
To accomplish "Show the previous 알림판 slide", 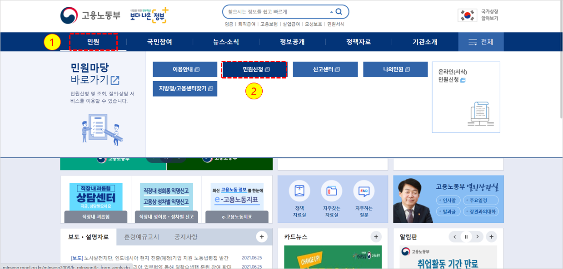I will tap(454, 237).
